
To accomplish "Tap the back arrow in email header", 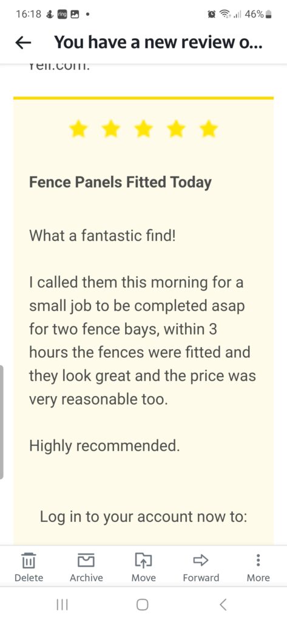I will click(x=23, y=43).
